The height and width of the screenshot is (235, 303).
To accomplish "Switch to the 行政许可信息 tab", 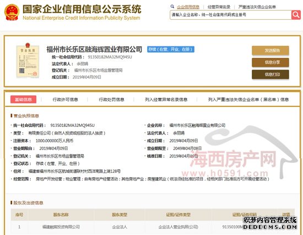I will pos(66,99).
